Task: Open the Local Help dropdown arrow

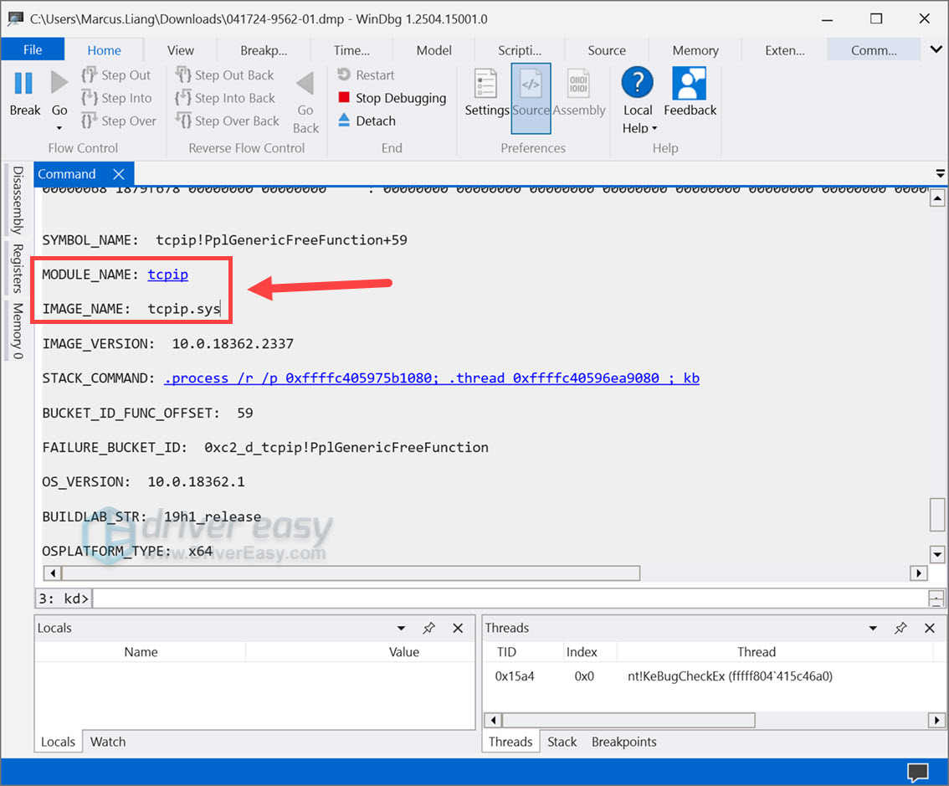Action: 654,128
